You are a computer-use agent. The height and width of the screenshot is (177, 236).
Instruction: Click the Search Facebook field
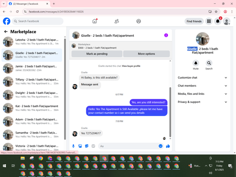pyautogui.click(x=38, y=21)
